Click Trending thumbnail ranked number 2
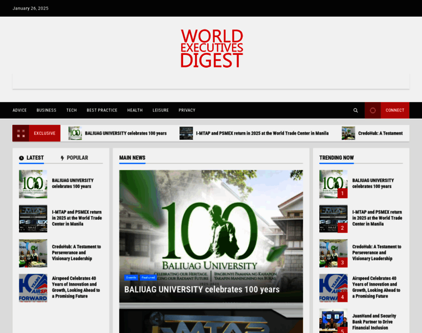The width and height of the screenshot is (422, 333). click(333, 219)
